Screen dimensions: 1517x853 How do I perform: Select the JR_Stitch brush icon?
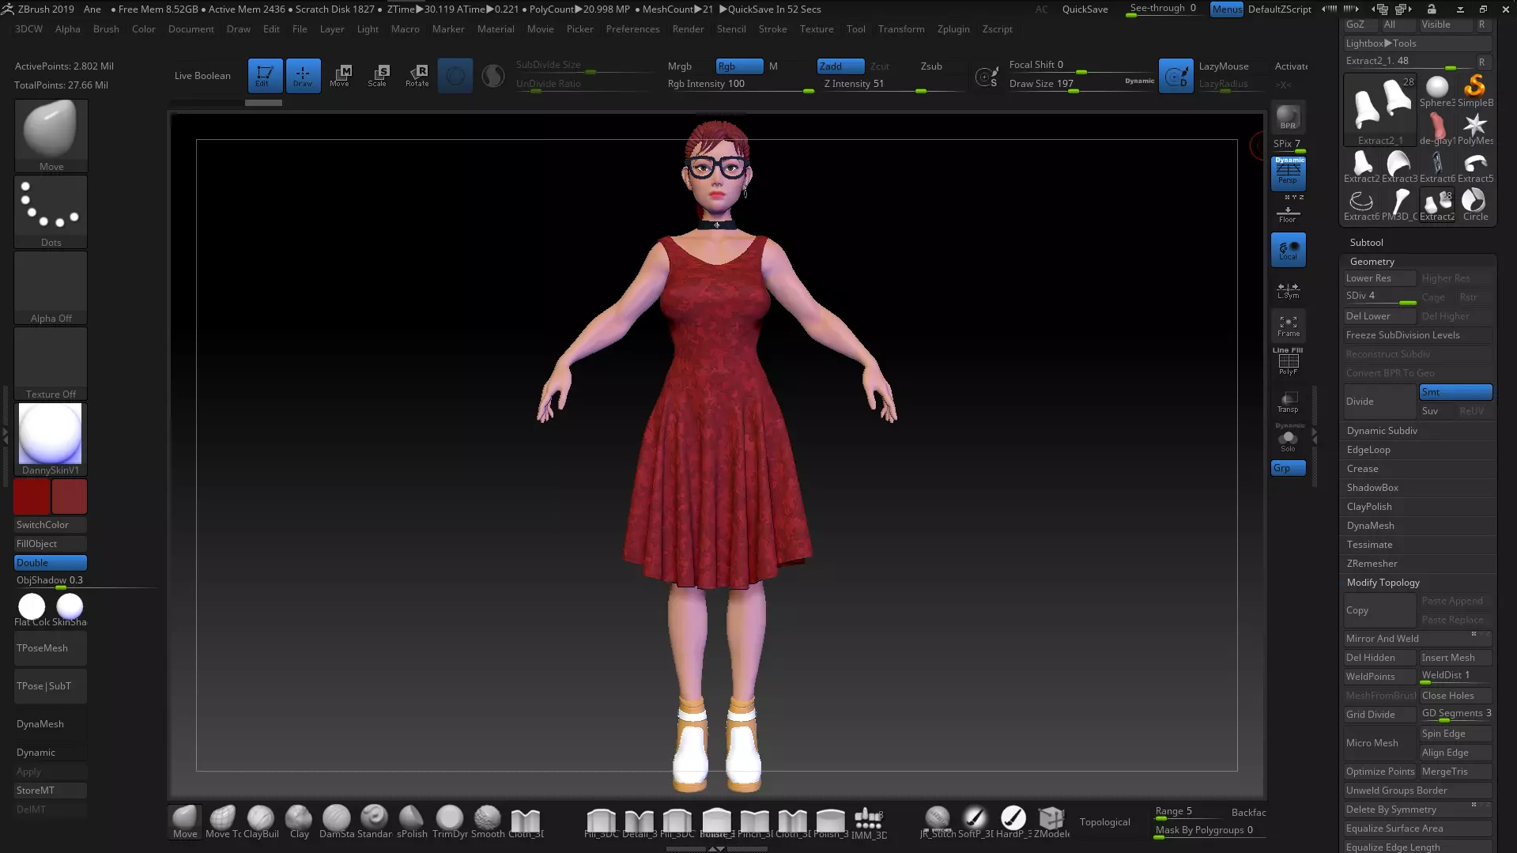(x=938, y=821)
